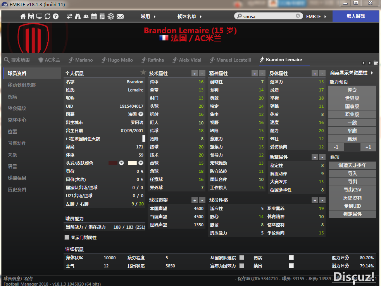Tick the 宣布为国效力 checkbox
Viewport: 381px width, 286px height.
point(242,266)
